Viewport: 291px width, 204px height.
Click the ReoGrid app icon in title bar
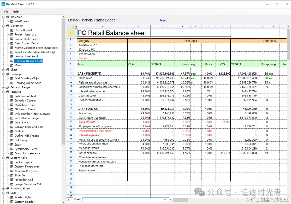(3, 4)
